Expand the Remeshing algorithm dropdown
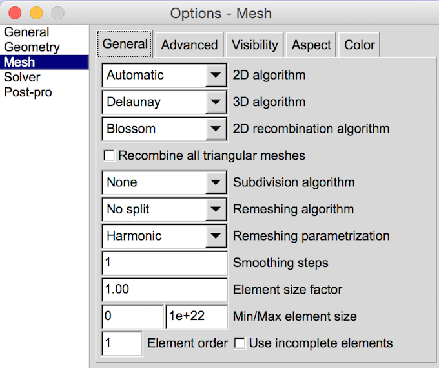The width and height of the screenshot is (439, 368). [x=165, y=210]
